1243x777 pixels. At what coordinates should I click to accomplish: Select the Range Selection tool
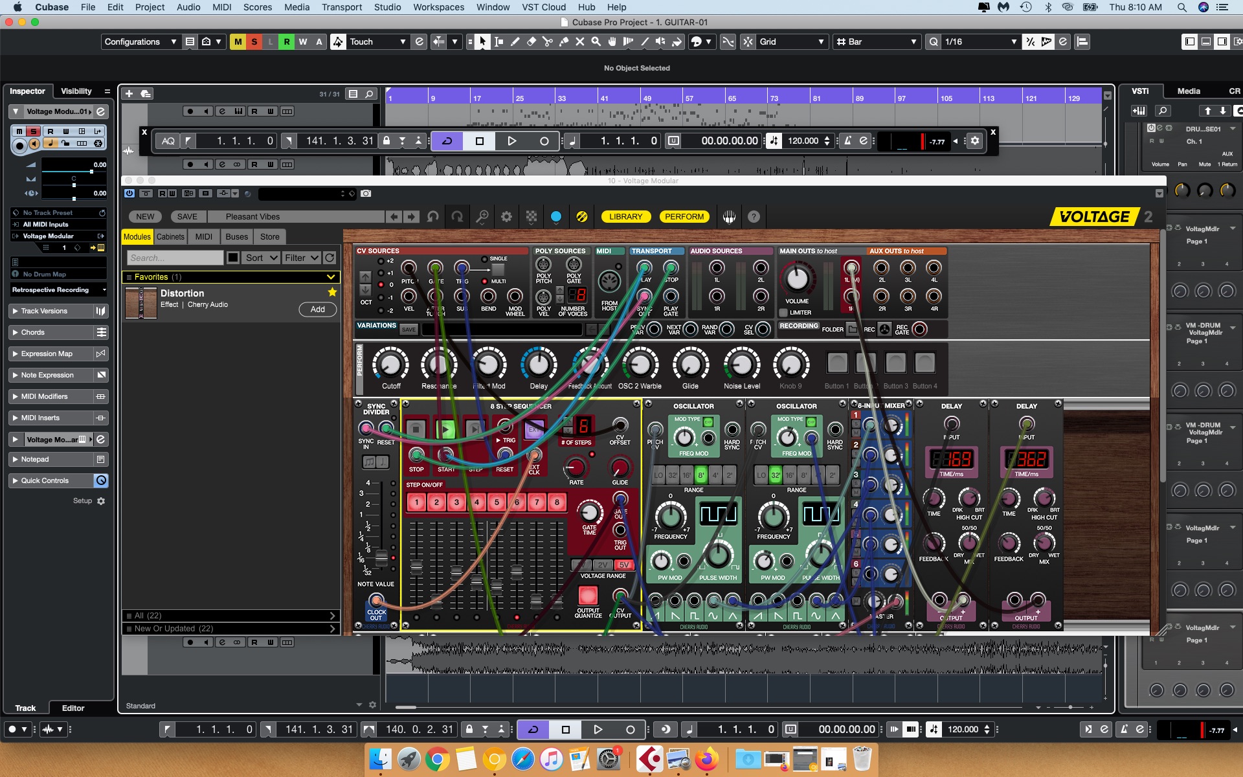point(498,41)
